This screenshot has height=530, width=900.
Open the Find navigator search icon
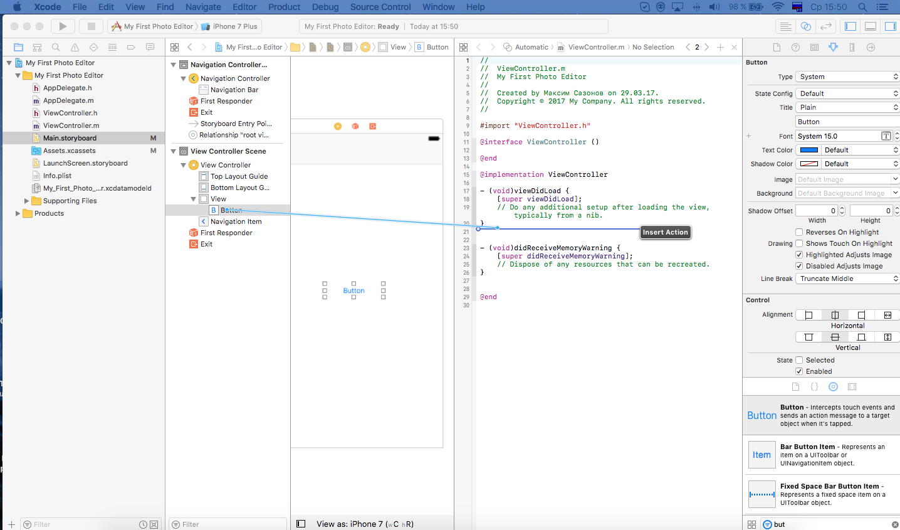click(x=56, y=47)
